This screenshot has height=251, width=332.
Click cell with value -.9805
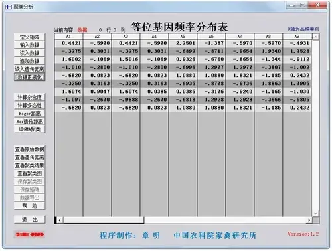pyautogui.click(x=297, y=100)
